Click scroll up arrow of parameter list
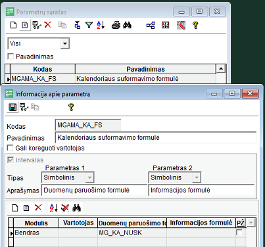Image resolution: width=265 pixels, height=247 pixels. pyautogui.click(x=221, y=69)
